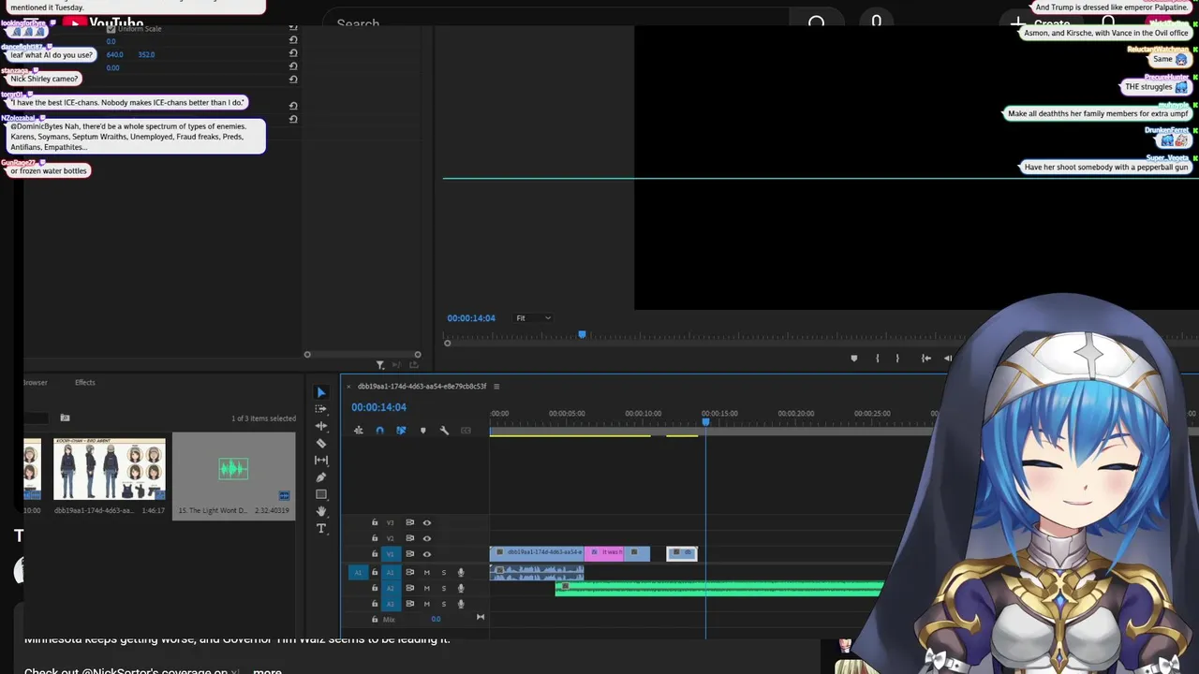
Task: Toggle Linked Selection in timeline
Action: [401, 431]
